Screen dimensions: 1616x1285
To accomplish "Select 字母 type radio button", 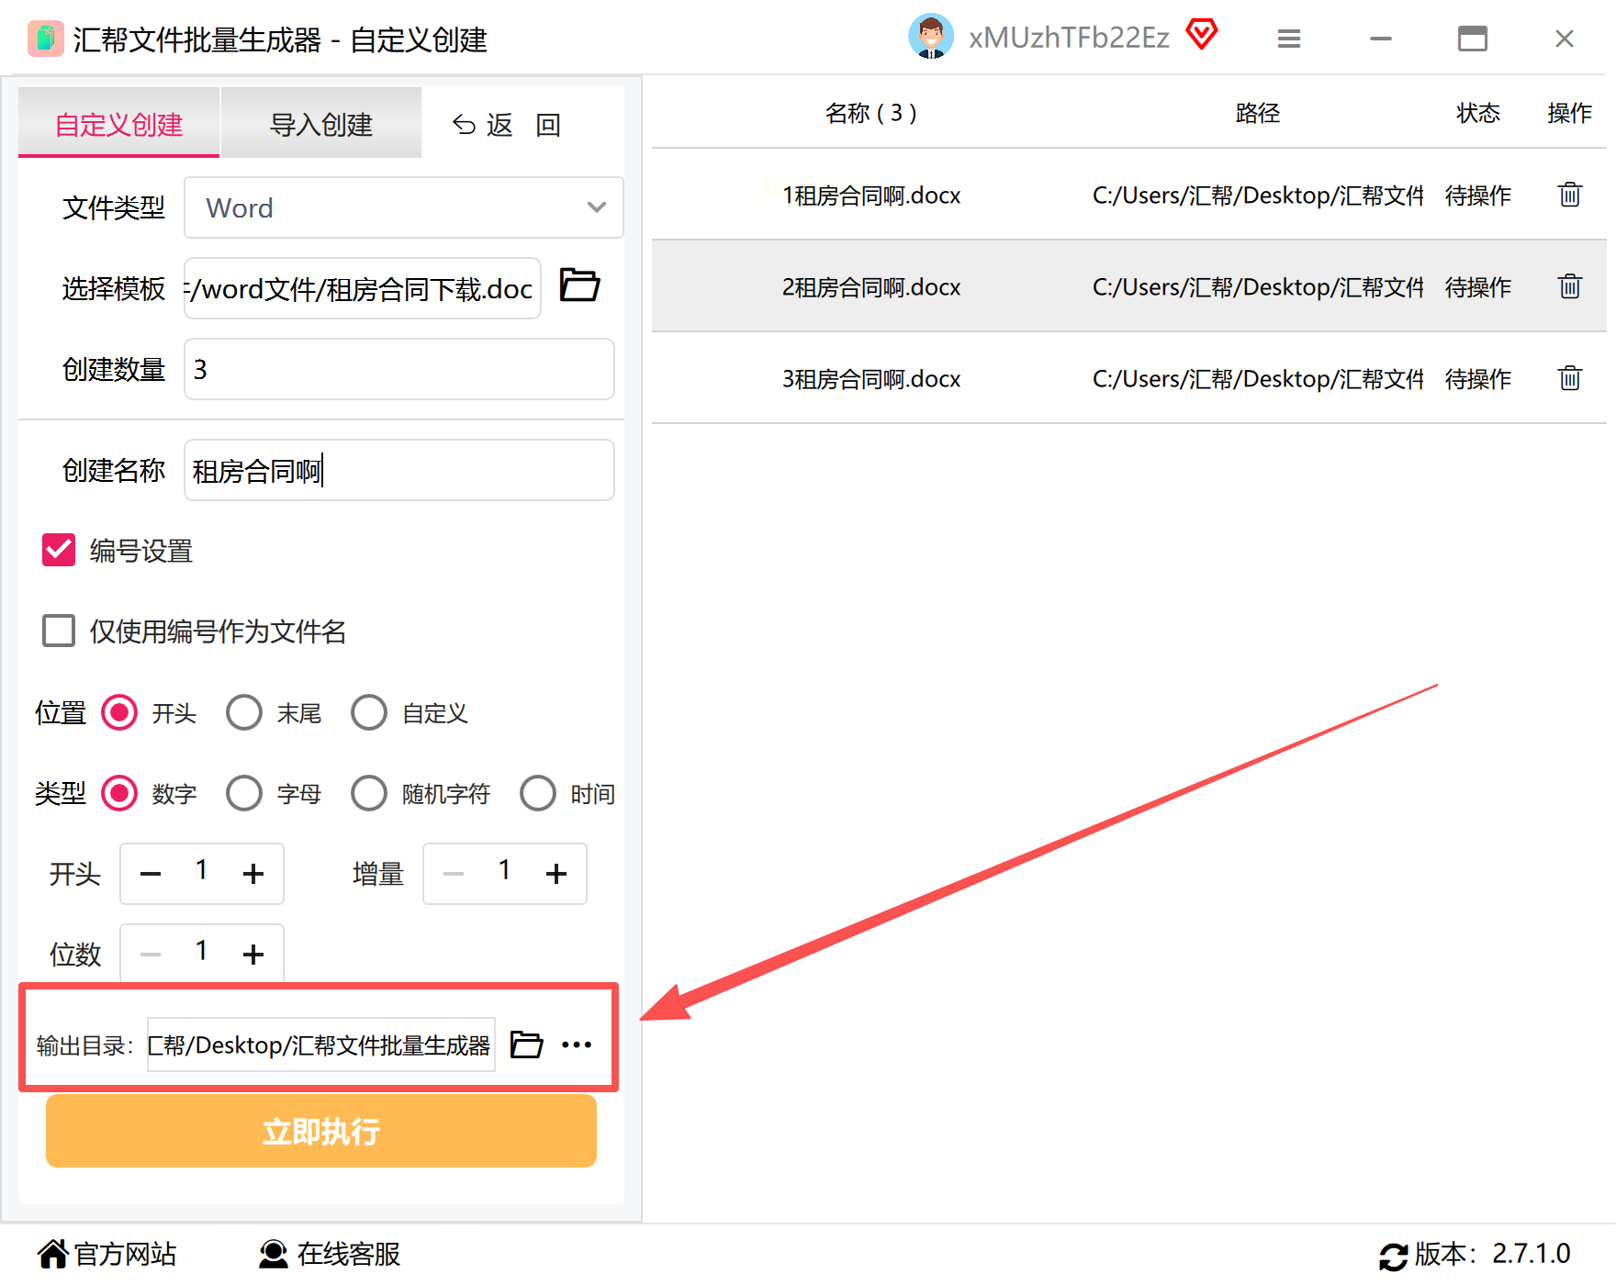I will 244,793.
